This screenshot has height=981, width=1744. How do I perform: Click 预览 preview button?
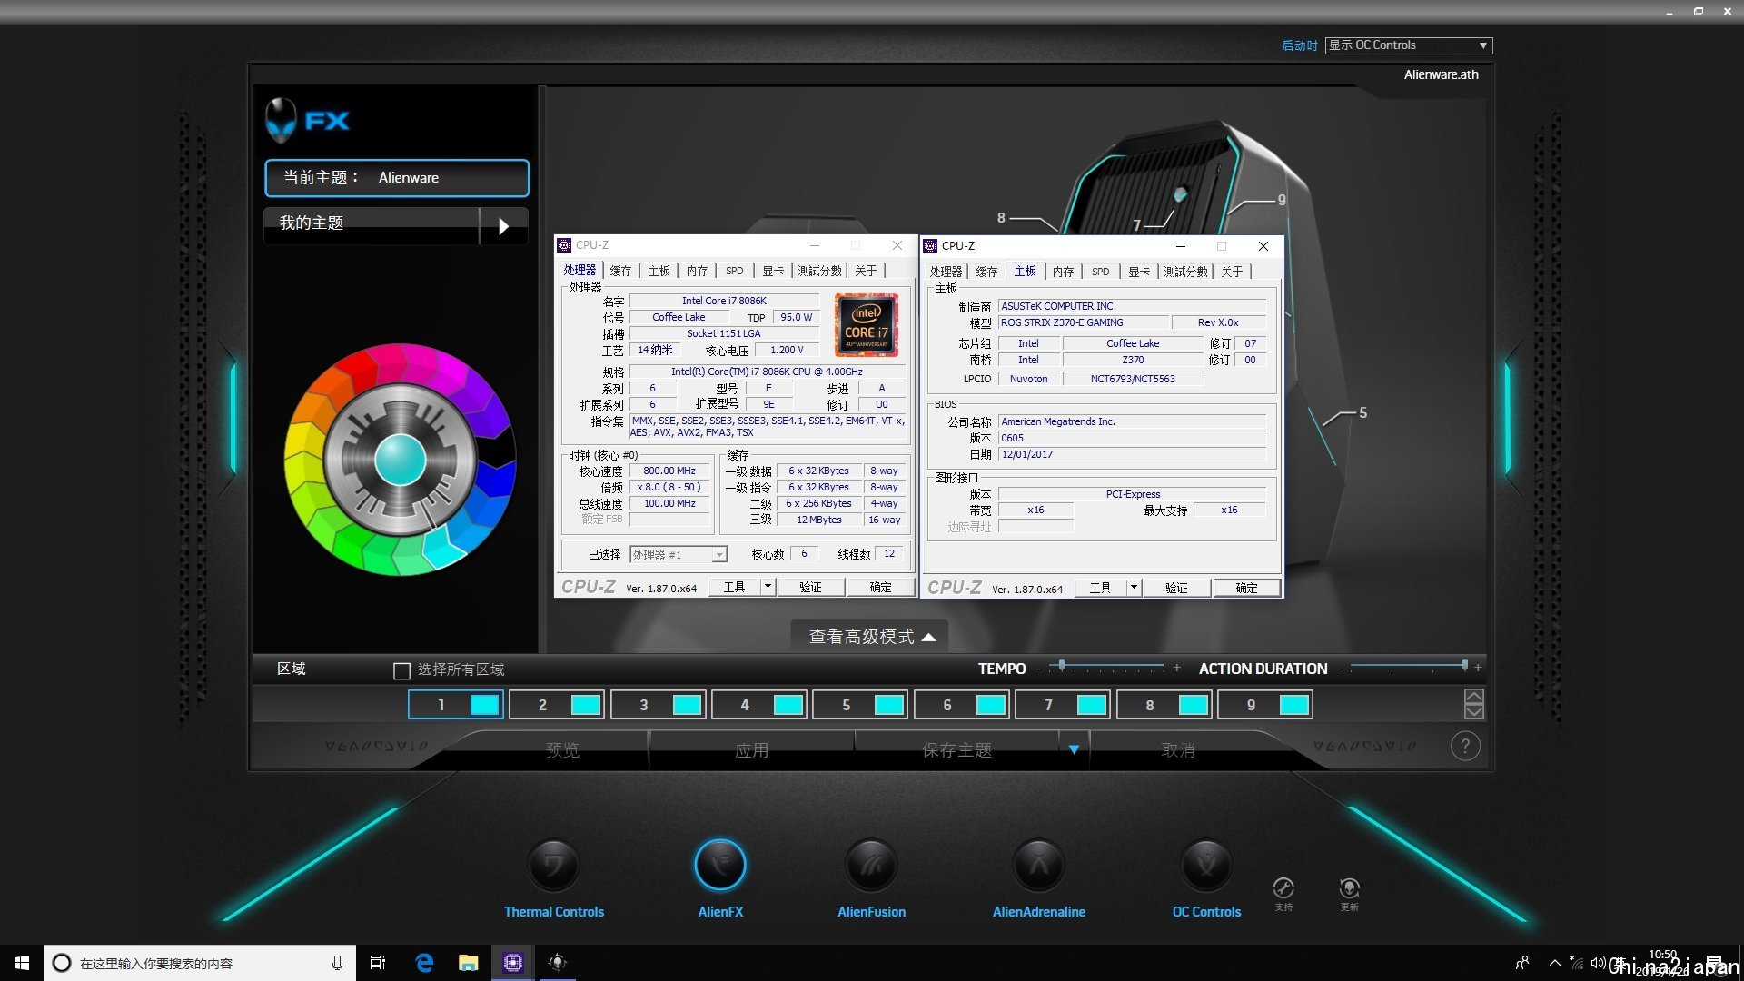click(562, 750)
